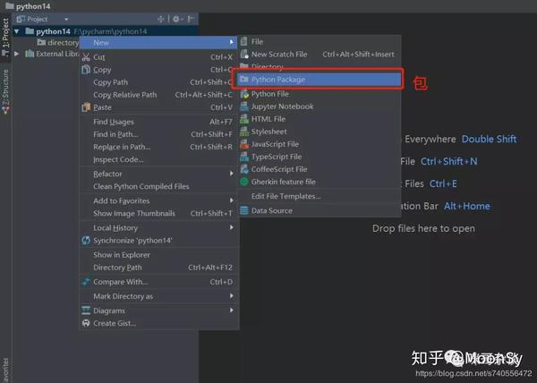Click the TypeScript File icon
The image size is (537, 383).
tap(244, 157)
